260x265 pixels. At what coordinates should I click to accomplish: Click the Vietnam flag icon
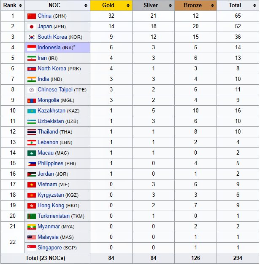32,185
